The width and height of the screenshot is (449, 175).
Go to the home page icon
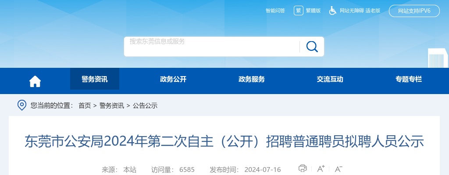pos(35,81)
